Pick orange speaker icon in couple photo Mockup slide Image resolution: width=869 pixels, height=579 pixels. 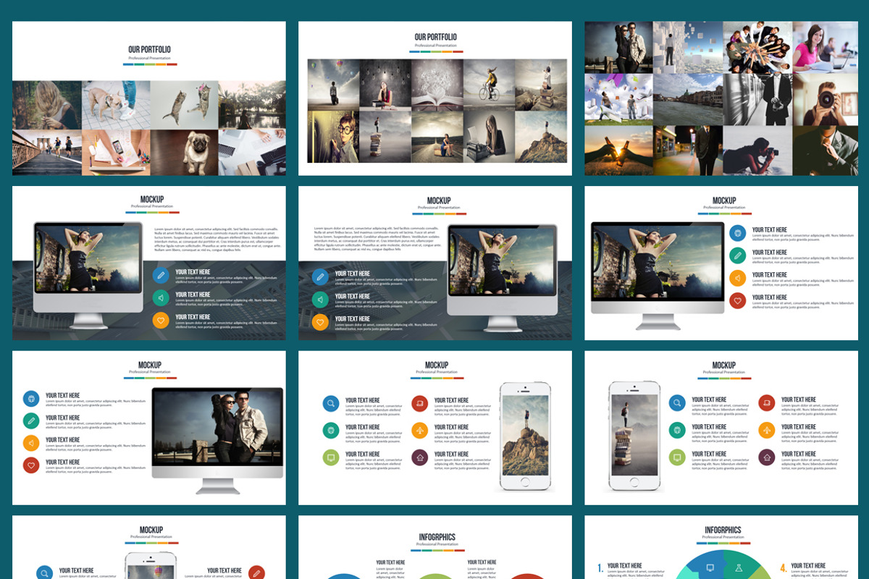tap(31, 443)
